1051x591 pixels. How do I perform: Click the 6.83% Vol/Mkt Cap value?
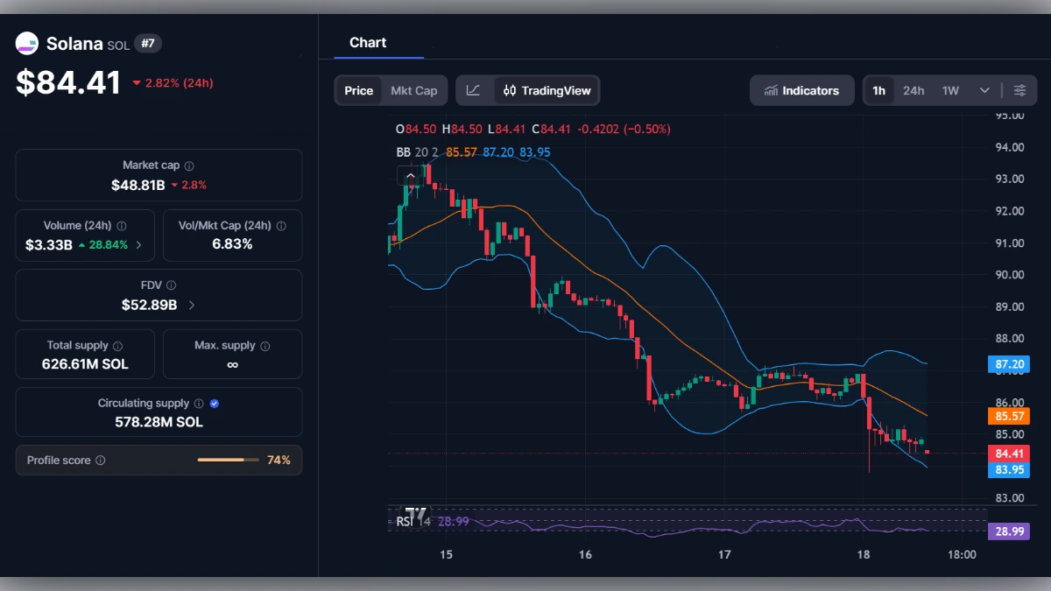[x=232, y=244]
